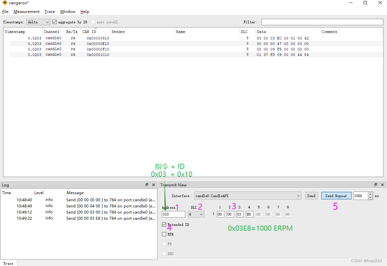Select log entry at 10:48:49
387x266 pixels.
point(79,206)
